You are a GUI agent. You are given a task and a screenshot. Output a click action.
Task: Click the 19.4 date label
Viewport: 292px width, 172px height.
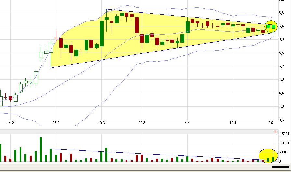coord(232,123)
